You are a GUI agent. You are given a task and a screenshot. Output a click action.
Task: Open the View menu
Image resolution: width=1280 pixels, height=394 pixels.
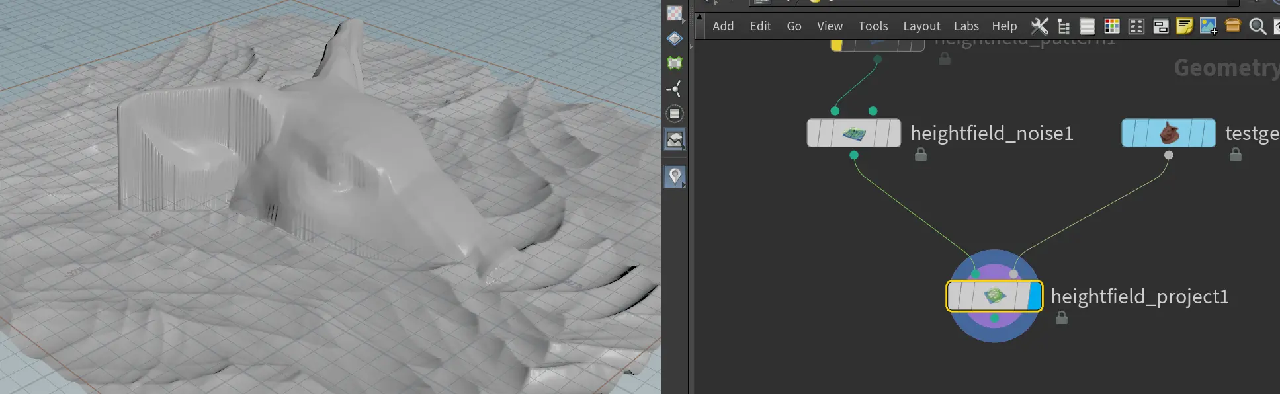tap(830, 26)
